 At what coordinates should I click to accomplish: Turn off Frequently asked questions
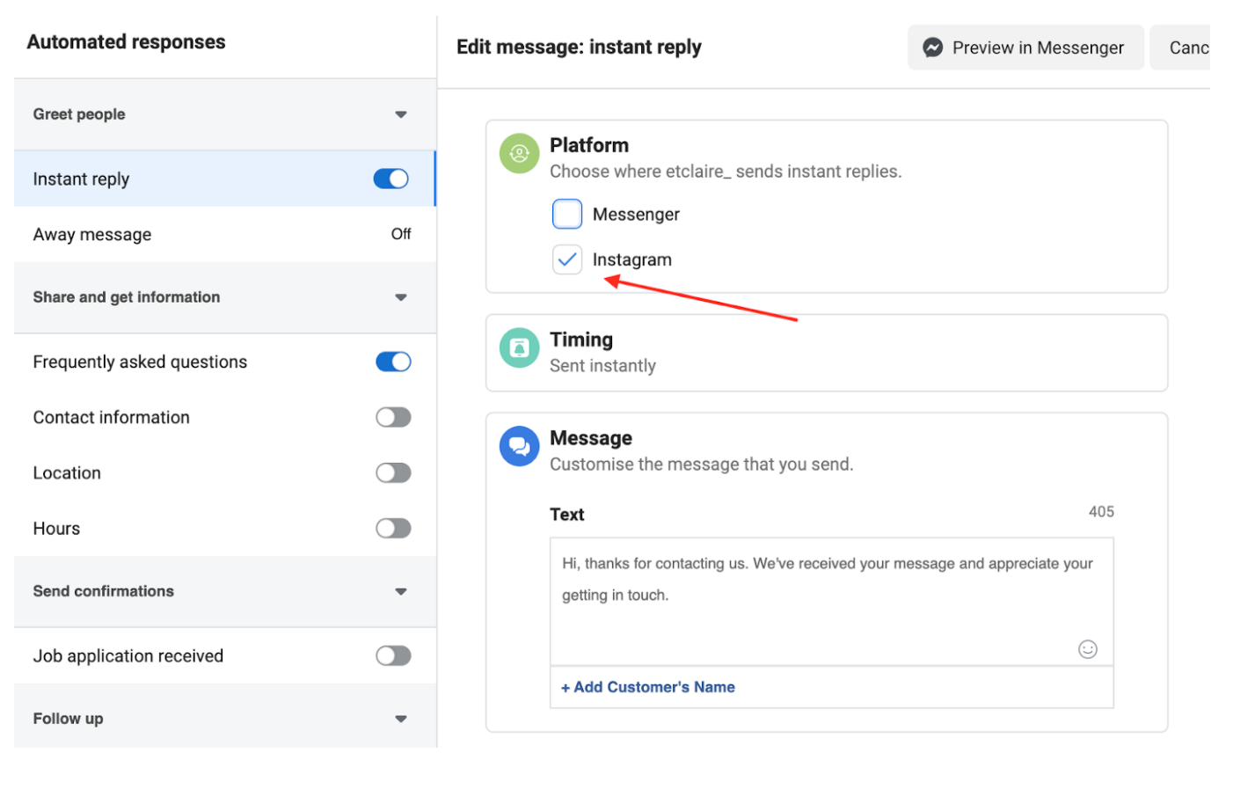click(x=393, y=362)
